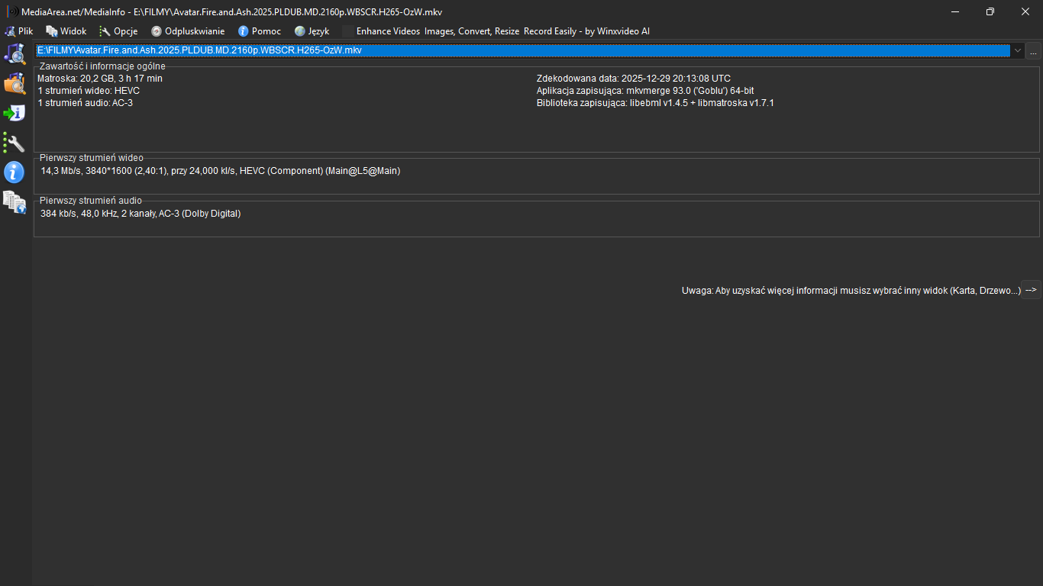Click the video stream details line
Viewport: 1043px width, 586px height.
pos(221,171)
